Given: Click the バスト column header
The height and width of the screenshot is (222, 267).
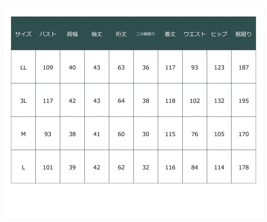Looking at the screenshot, I should pyautogui.click(x=48, y=34).
